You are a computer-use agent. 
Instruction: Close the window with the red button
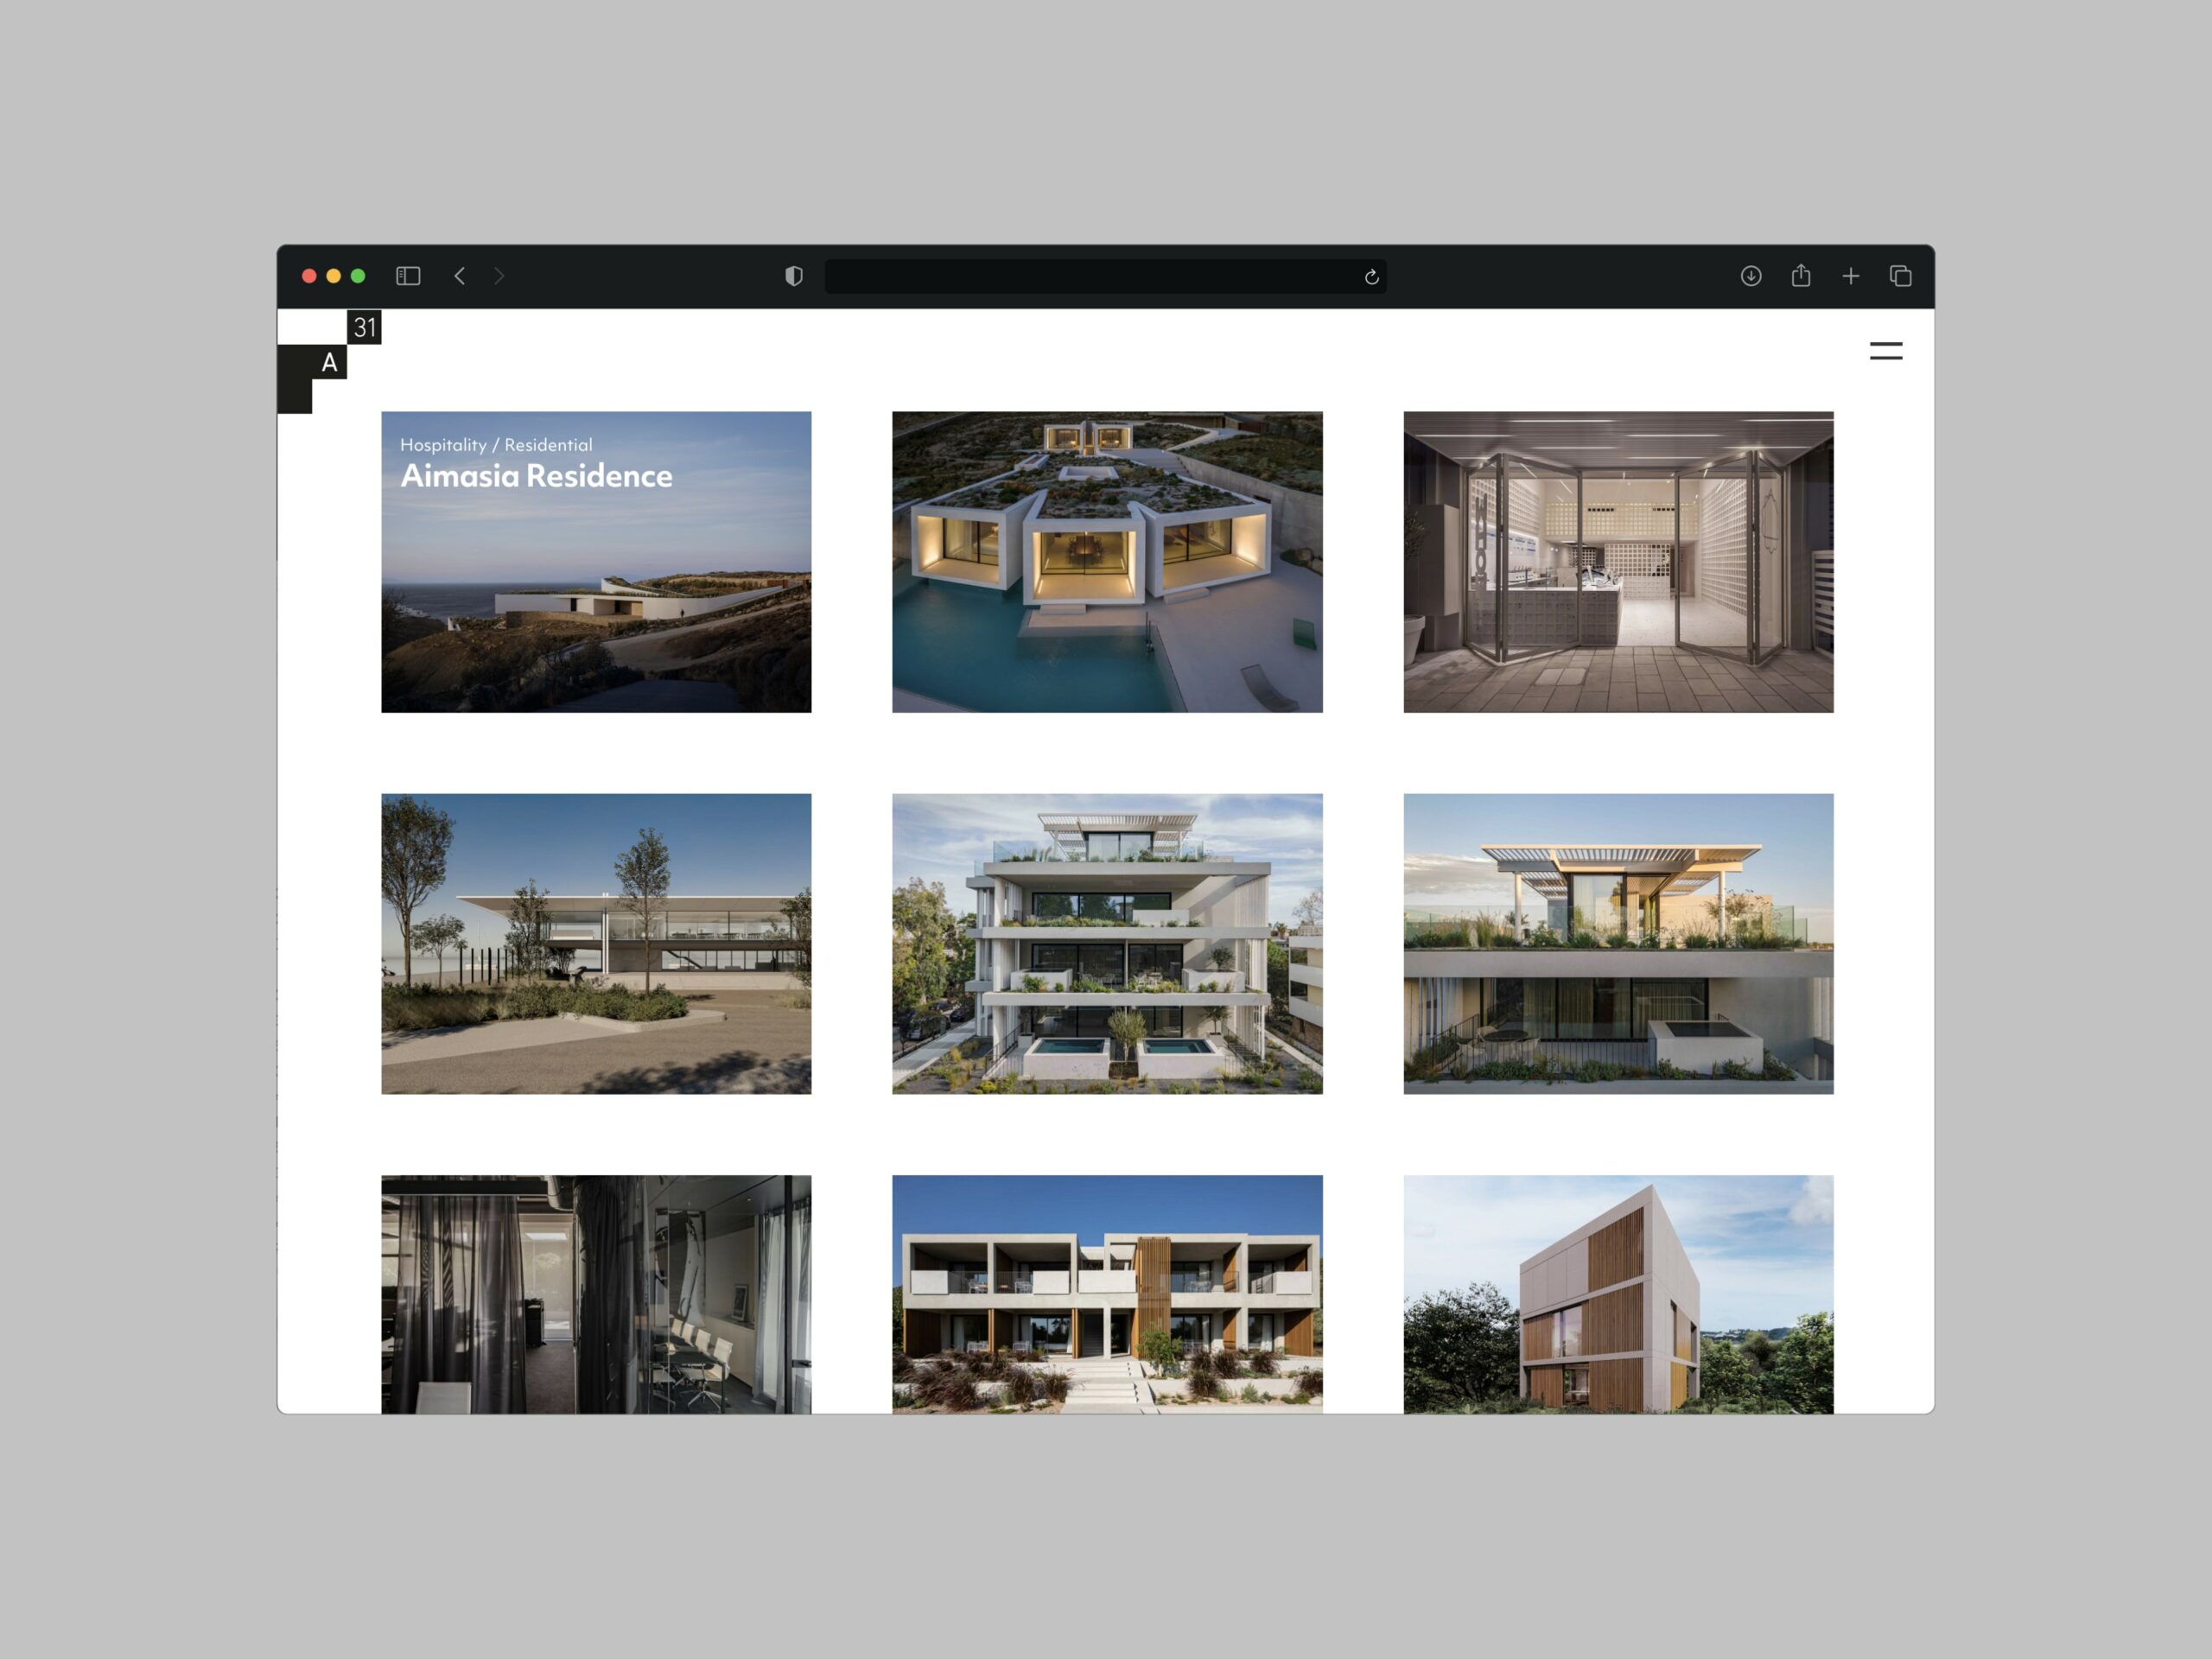click(309, 276)
